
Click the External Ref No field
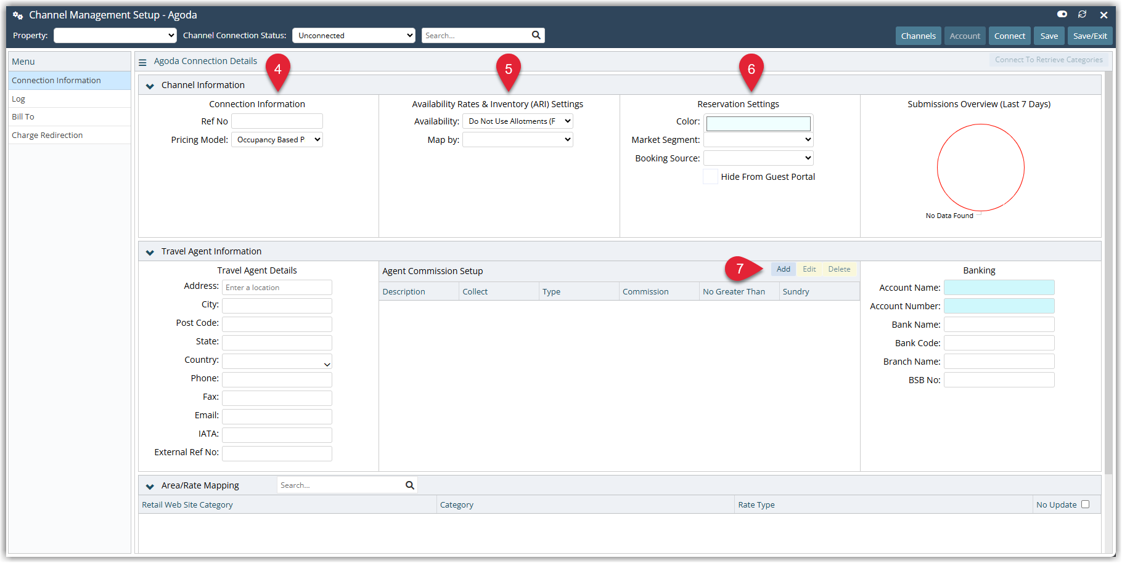point(277,454)
